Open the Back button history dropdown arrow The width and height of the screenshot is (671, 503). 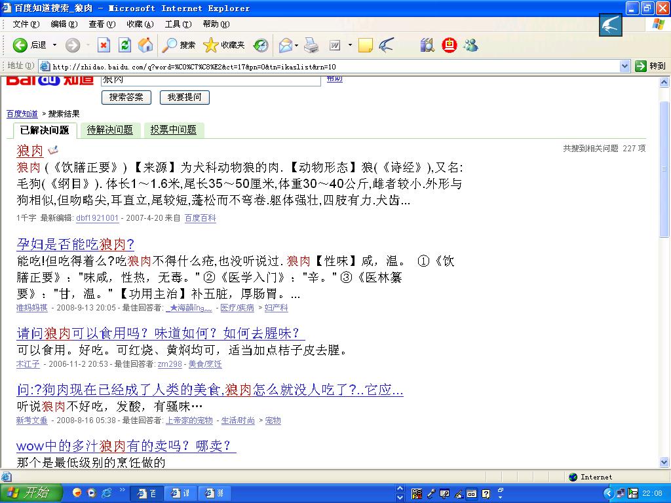tap(54, 45)
